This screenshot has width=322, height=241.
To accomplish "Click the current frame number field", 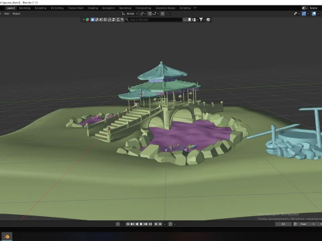I will pos(283,224).
